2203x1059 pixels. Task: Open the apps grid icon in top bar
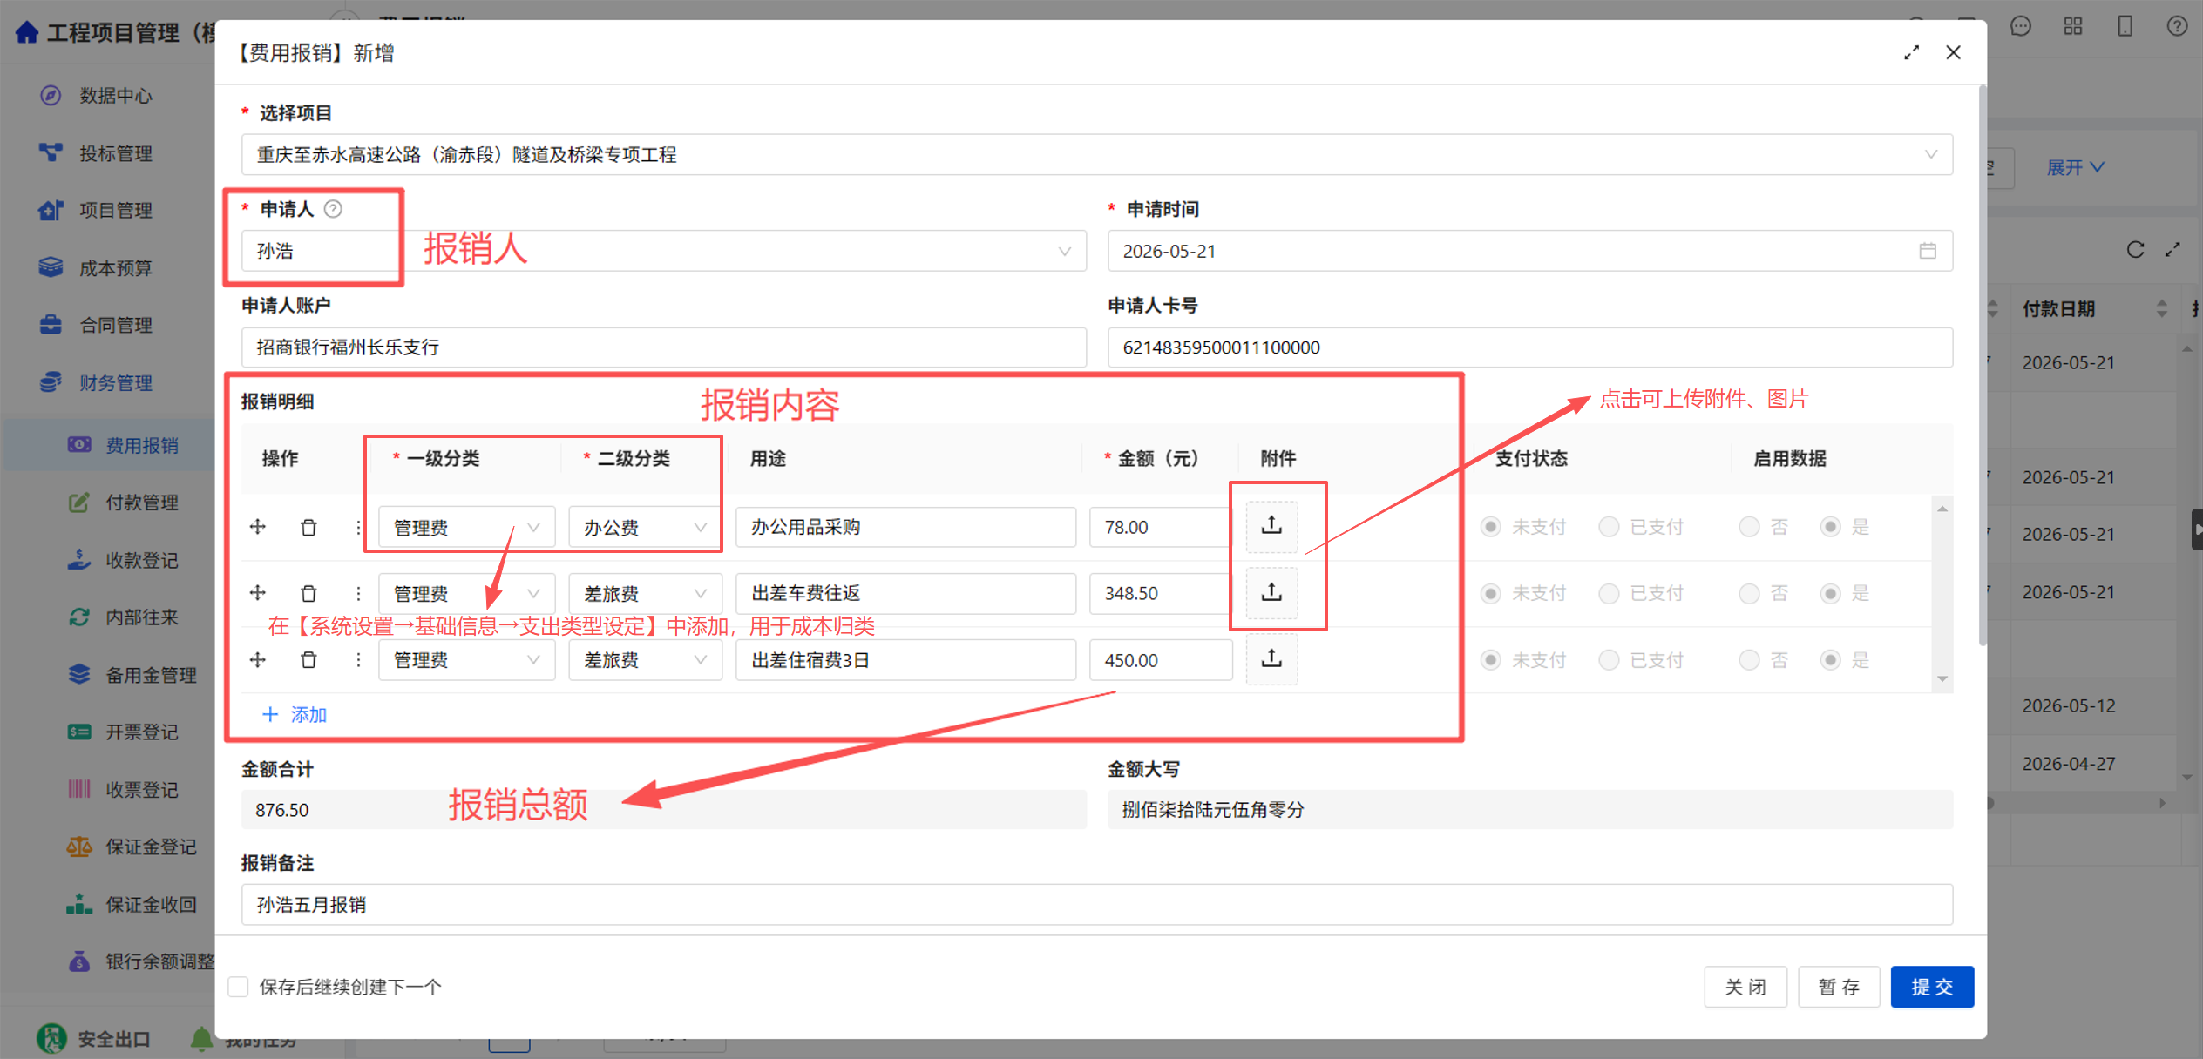point(2073,26)
